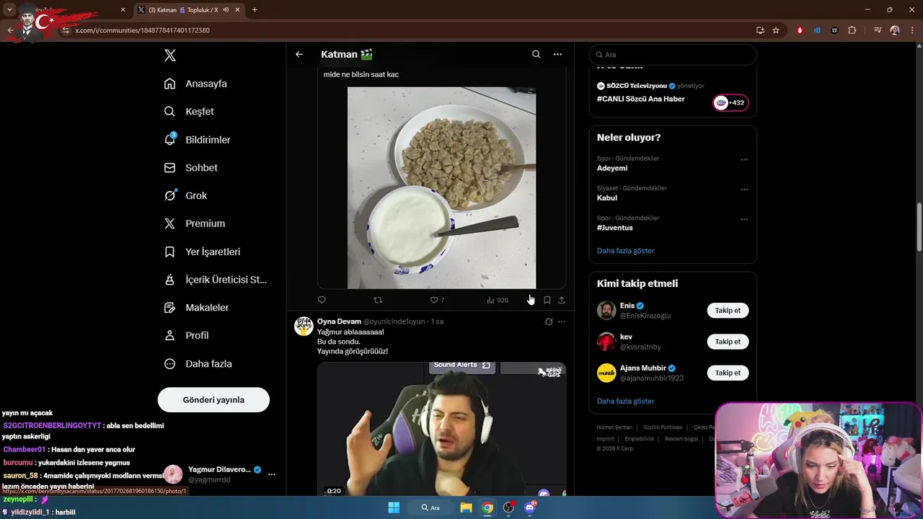Image resolution: width=923 pixels, height=519 pixels.
Task: Repost the mantı photo post
Action: (x=378, y=300)
